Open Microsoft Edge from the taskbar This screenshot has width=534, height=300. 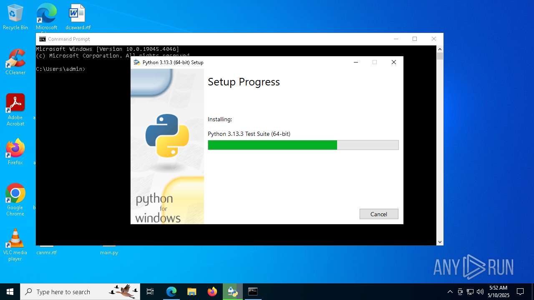(x=171, y=292)
